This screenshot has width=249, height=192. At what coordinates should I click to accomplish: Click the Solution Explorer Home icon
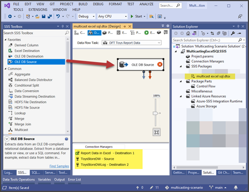pos(188,33)
